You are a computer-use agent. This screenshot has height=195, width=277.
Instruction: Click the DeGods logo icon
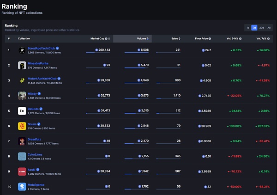click(x=22, y=111)
